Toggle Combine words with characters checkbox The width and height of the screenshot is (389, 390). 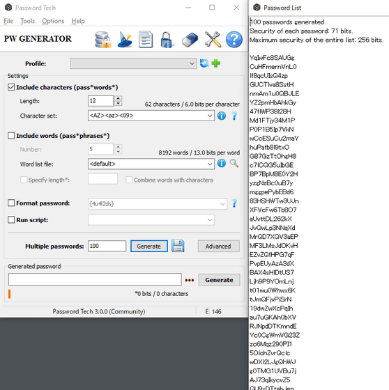tap(129, 180)
